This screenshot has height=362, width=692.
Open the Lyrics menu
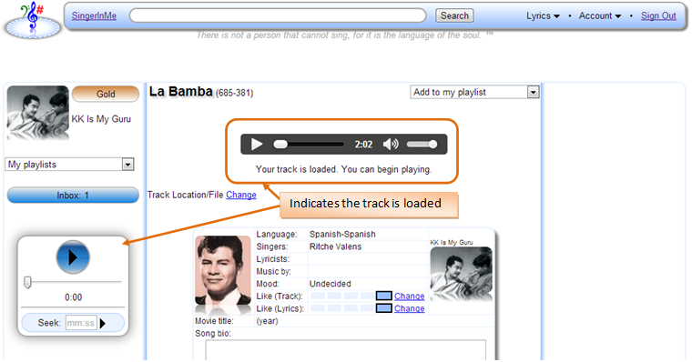point(543,15)
